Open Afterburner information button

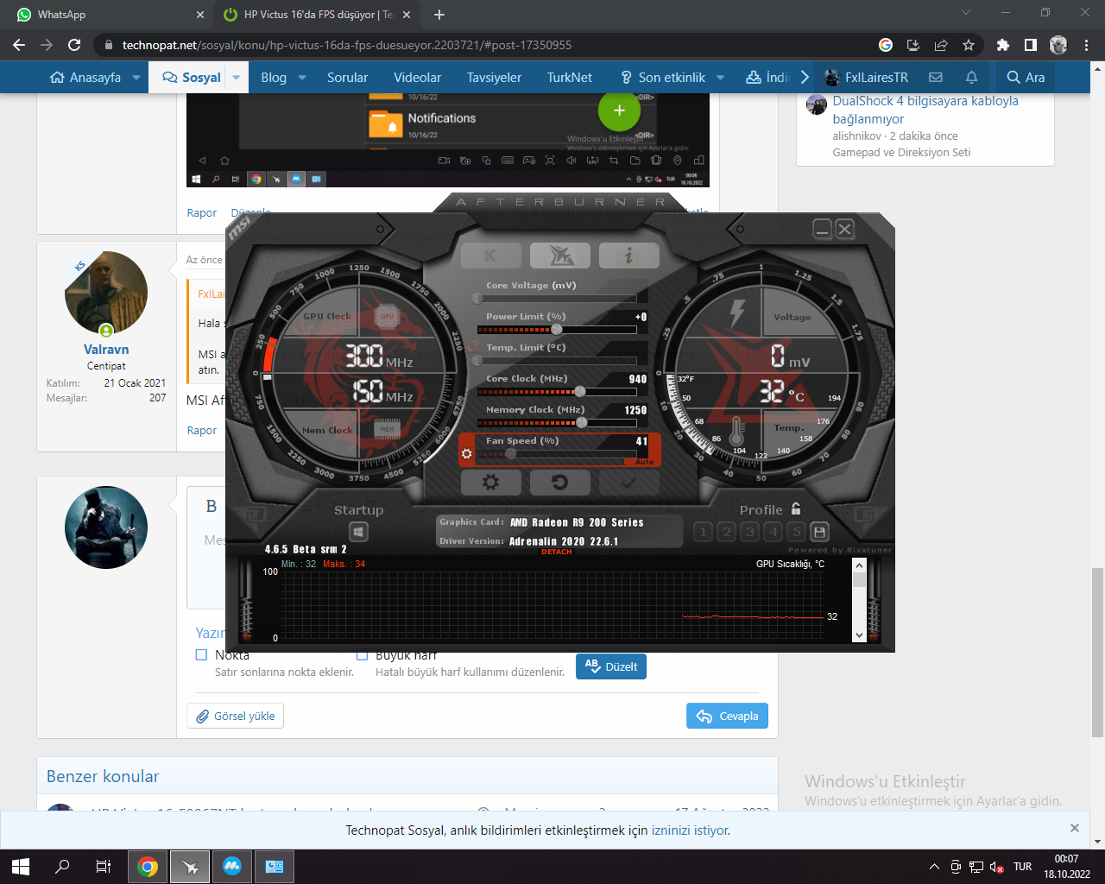pyautogui.click(x=628, y=256)
